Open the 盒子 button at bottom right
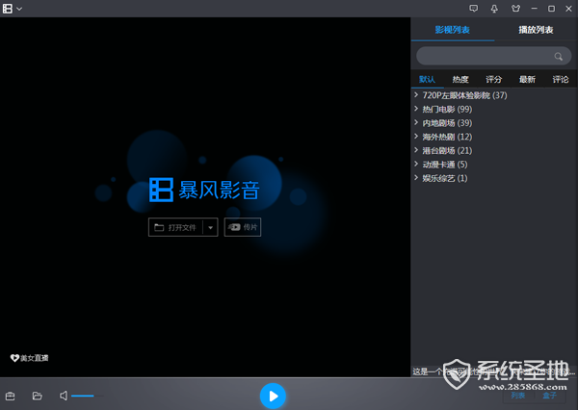This screenshot has width=578, height=410. tap(549, 396)
